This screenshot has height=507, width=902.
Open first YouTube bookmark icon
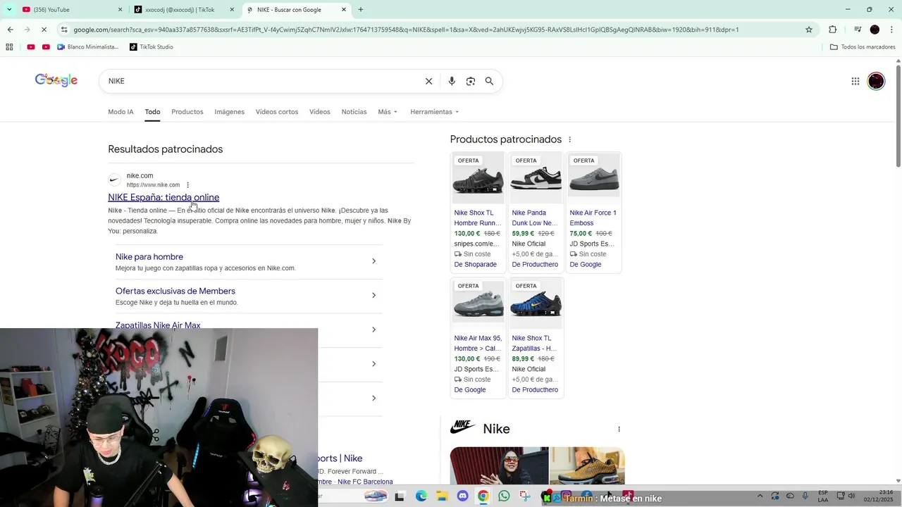[x=31, y=47]
